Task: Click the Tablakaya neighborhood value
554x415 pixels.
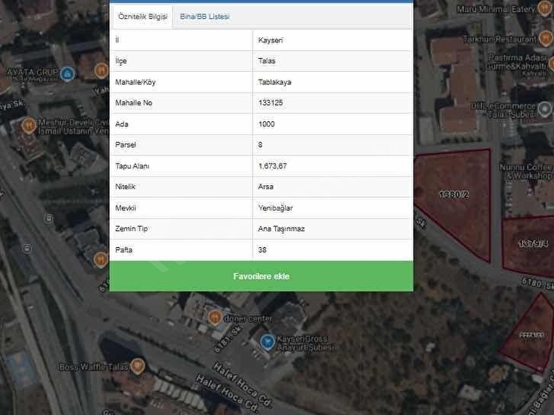Action: pos(274,82)
